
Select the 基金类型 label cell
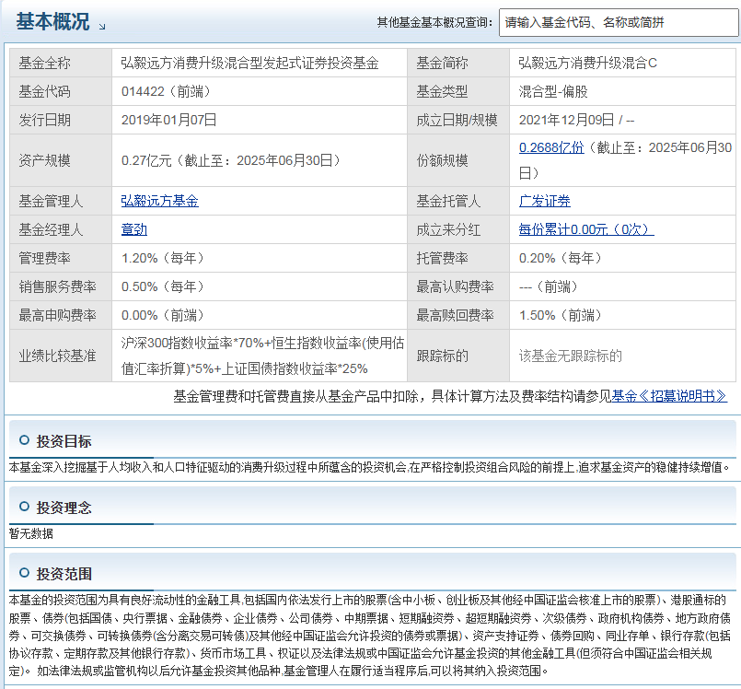click(458, 91)
